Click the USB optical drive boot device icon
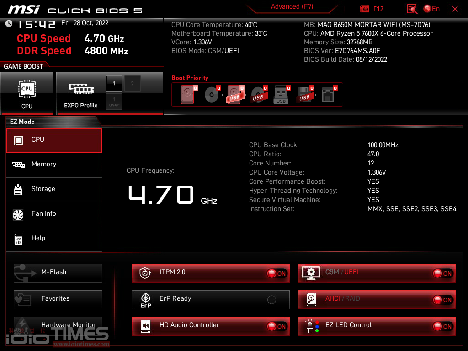468x351 pixels. pos(259,95)
